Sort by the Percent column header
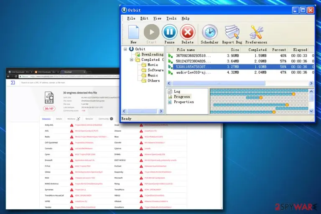 (278, 50)
